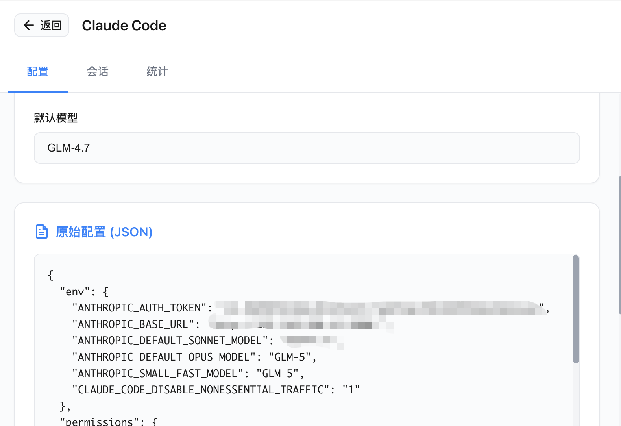621x426 pixels.
Task: Click the "GLM-5" value on the OPUS_MODEL line
Action: (290, 357)
